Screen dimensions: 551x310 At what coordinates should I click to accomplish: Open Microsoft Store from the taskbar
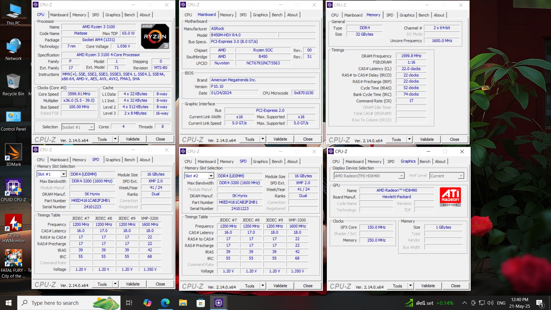point(201,303)
